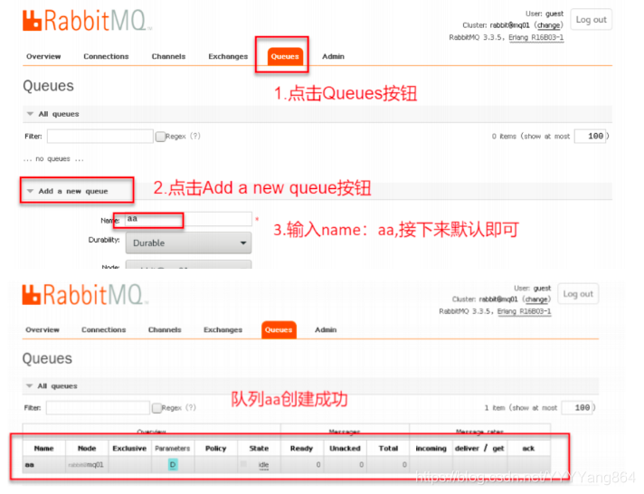The image size is (644, 494).
Task: Open Channels tab in top screenshot
Action: (168, 56)
